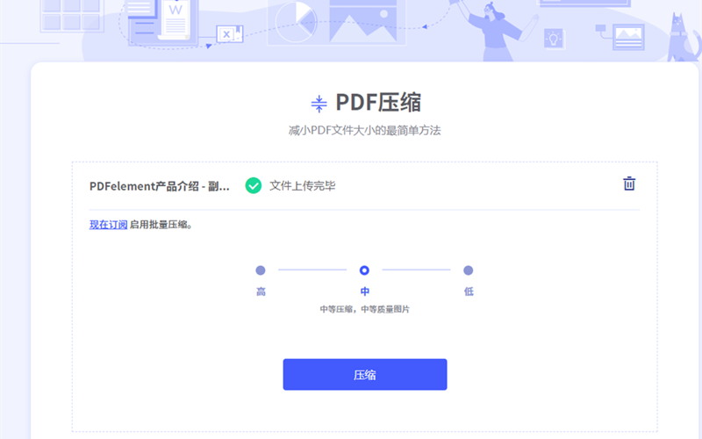
Task: Click the Word document illustration in banner
Action: [x=175, y=15]
